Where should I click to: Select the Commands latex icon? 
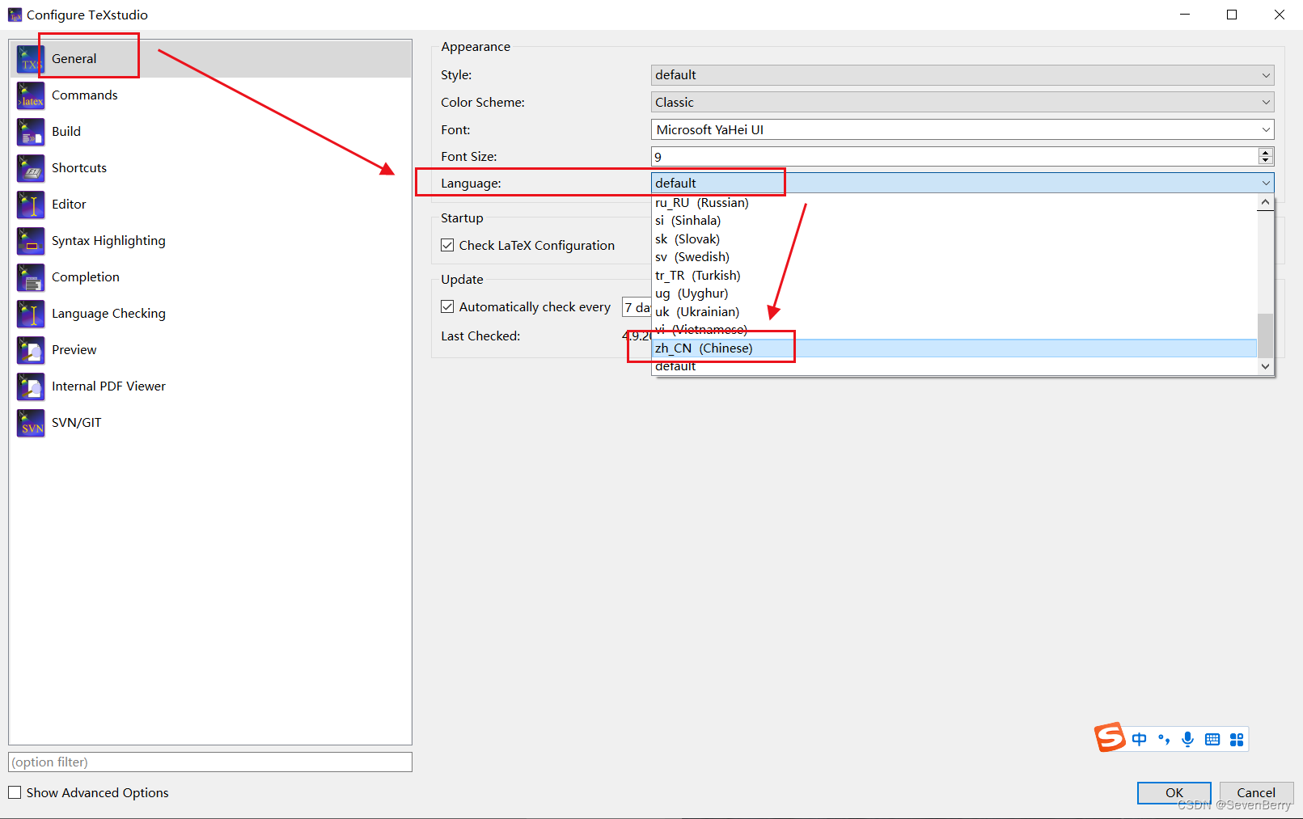tap(31, 95)
